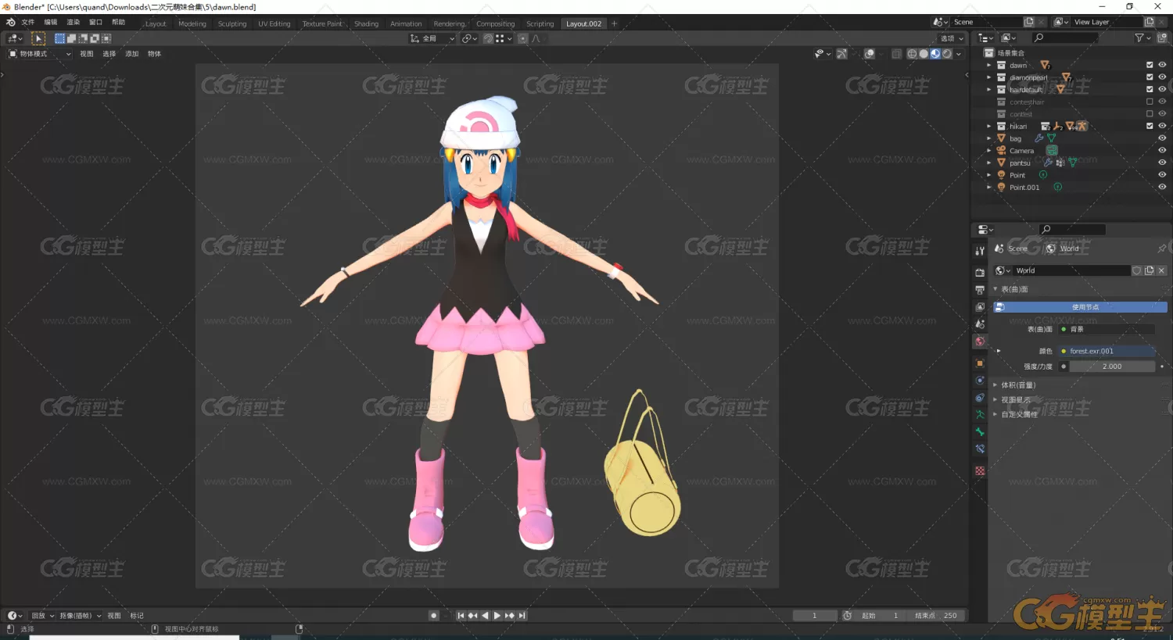The width and height of the screenshot is (1173, 640).
Task: Open the Bone properties tab icon
Action: pos(980,432)
